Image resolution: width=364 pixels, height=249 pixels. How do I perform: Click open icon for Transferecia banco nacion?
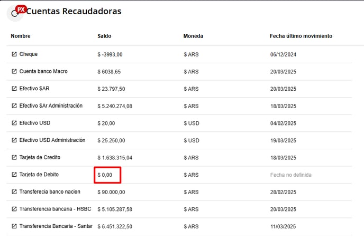coord(14,192)
